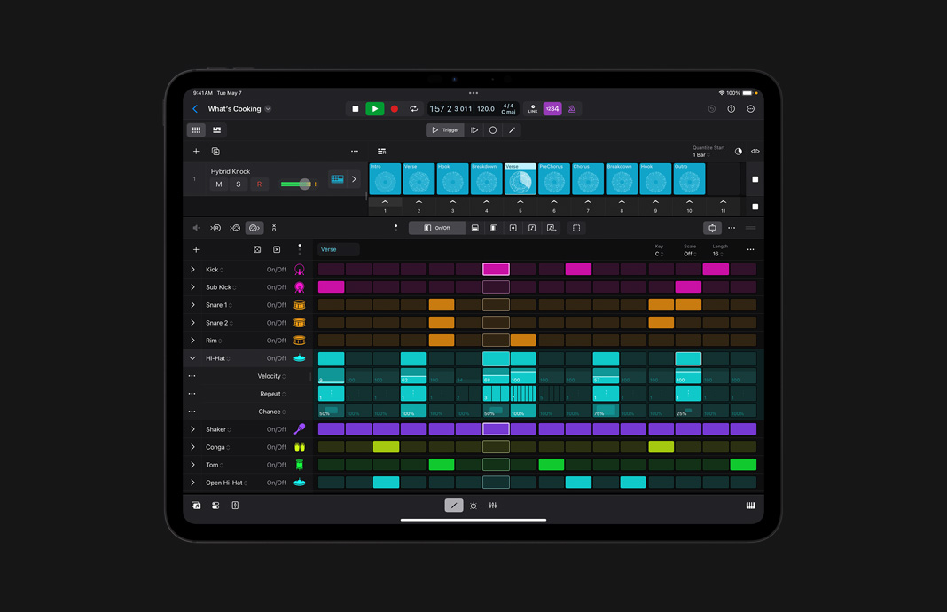The height and width of the screenshot is (612, 947).
Task: Tap the Link icon in the toolbar
Action: [x=533, y=108]
